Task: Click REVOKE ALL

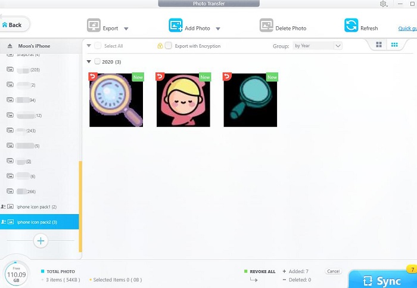Action: coord(262,271)
